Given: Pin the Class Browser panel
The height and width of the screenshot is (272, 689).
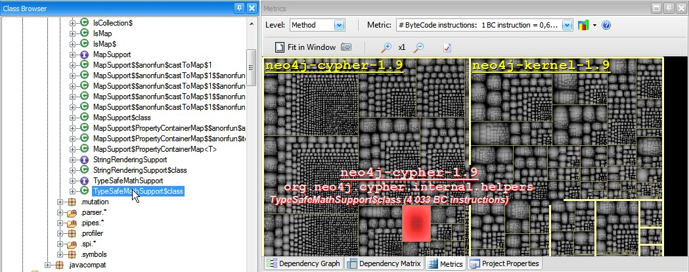Looking at the screenshot, I should click(x=239, y=8).
